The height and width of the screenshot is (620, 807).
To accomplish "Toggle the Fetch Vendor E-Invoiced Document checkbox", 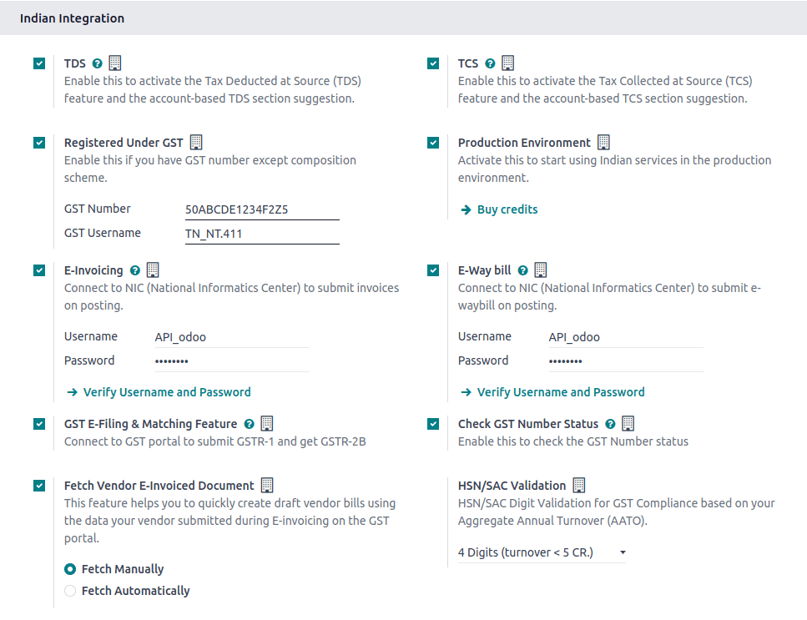I will click(x=39, y=486).
